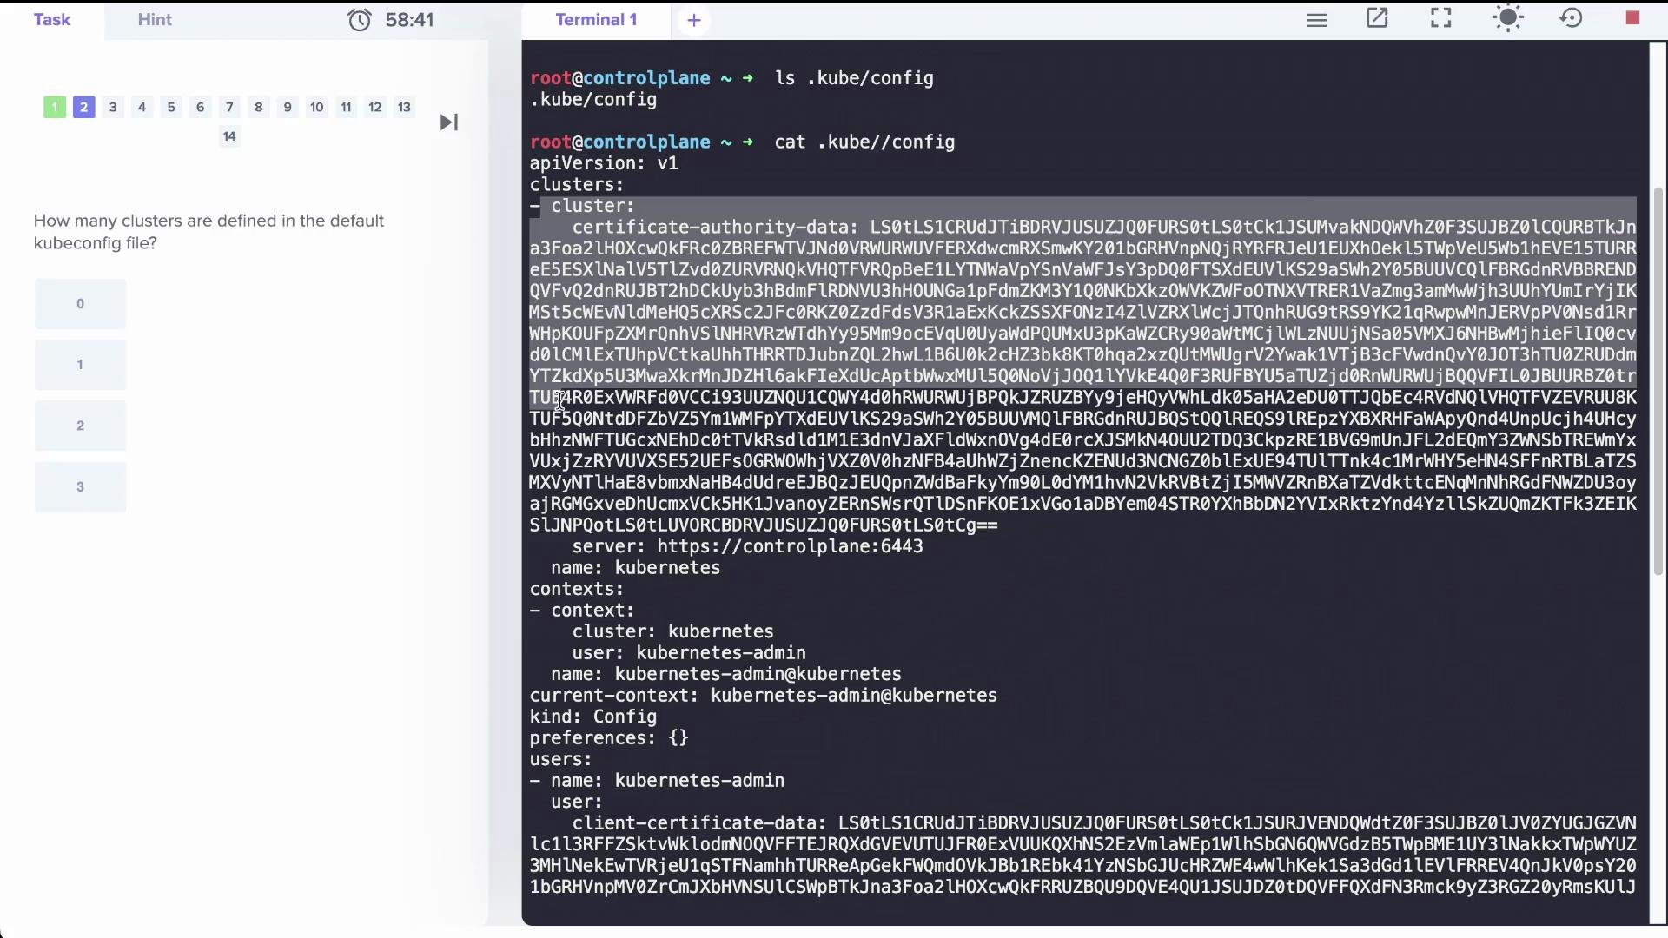Select the Terminal 1 tab
This screenshot has width=1668, height=938.
[x=597, y=20]
